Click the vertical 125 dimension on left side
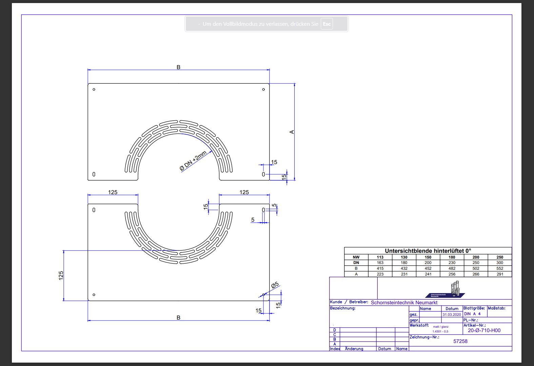 pos(61,275)
